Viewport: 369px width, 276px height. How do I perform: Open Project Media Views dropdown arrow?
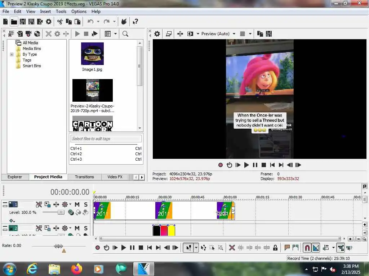116,34
